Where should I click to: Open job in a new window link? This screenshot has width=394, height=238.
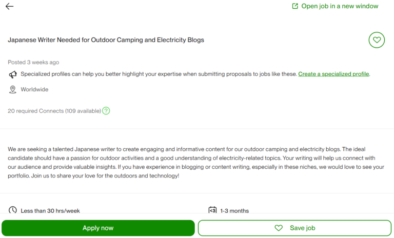point(339,6)
